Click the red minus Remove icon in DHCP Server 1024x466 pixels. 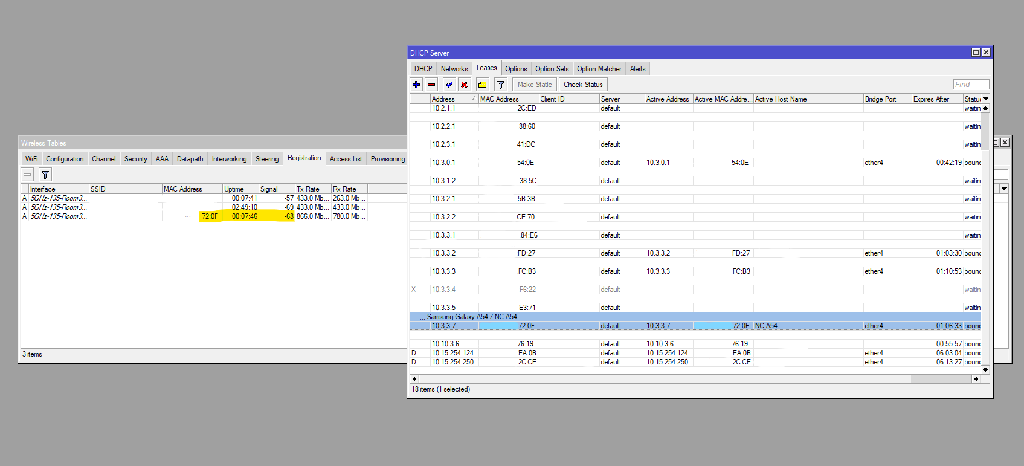431,85
